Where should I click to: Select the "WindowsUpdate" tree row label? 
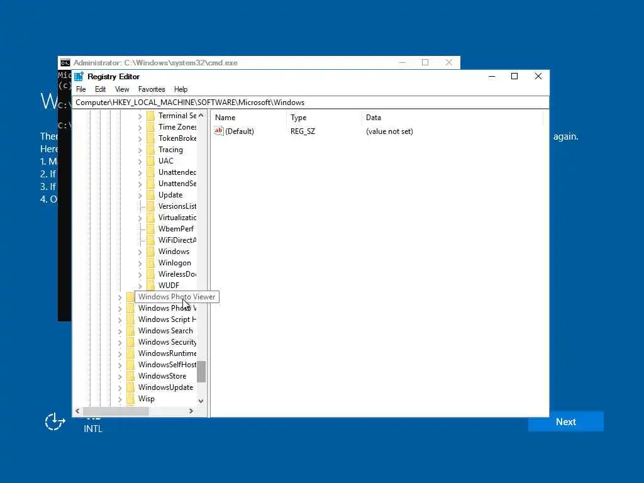coord(165,387)
